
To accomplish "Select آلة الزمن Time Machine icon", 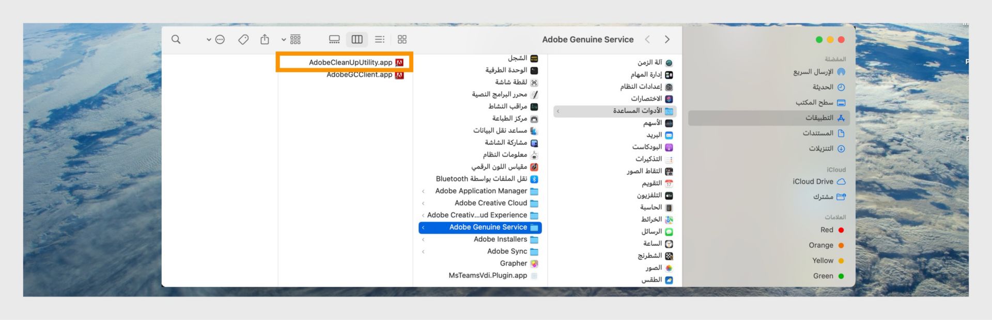I will pyautogui.click(x=669, y=63).
